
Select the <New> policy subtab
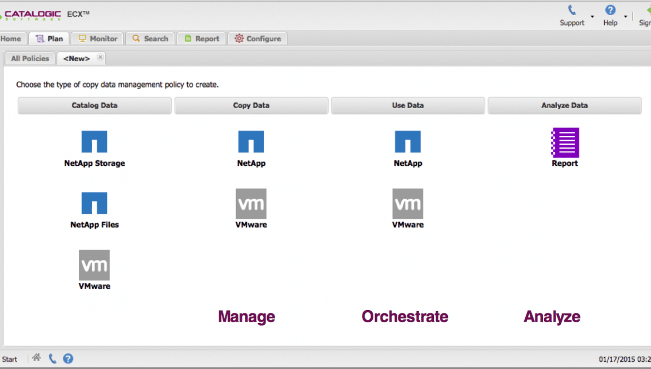(x=76, y=58)
